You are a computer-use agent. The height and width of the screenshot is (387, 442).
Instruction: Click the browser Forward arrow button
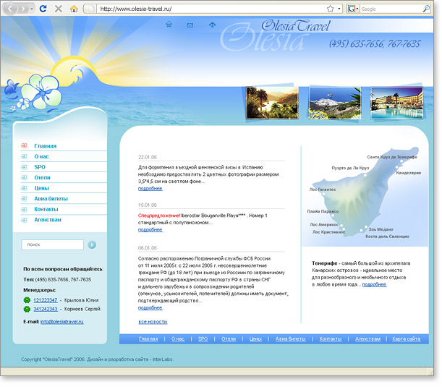point(23,9)
